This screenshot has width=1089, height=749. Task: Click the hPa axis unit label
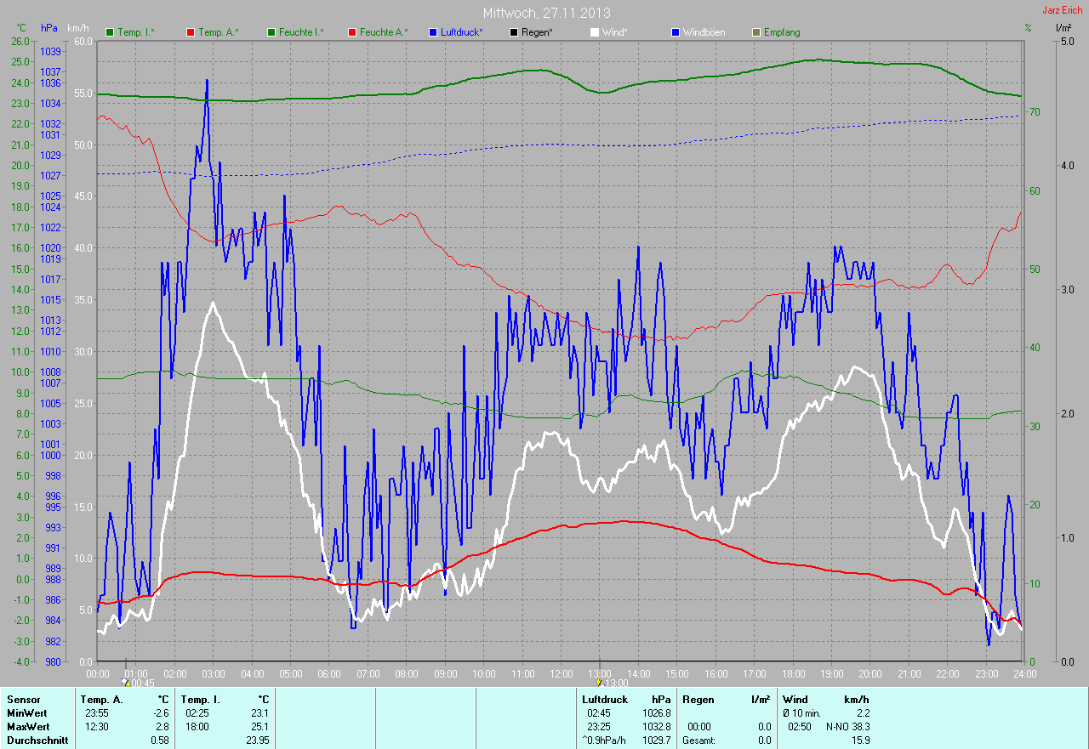[49, 28]
